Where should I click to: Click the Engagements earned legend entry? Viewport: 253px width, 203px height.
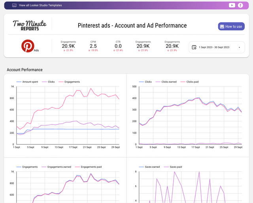point(56,167)
